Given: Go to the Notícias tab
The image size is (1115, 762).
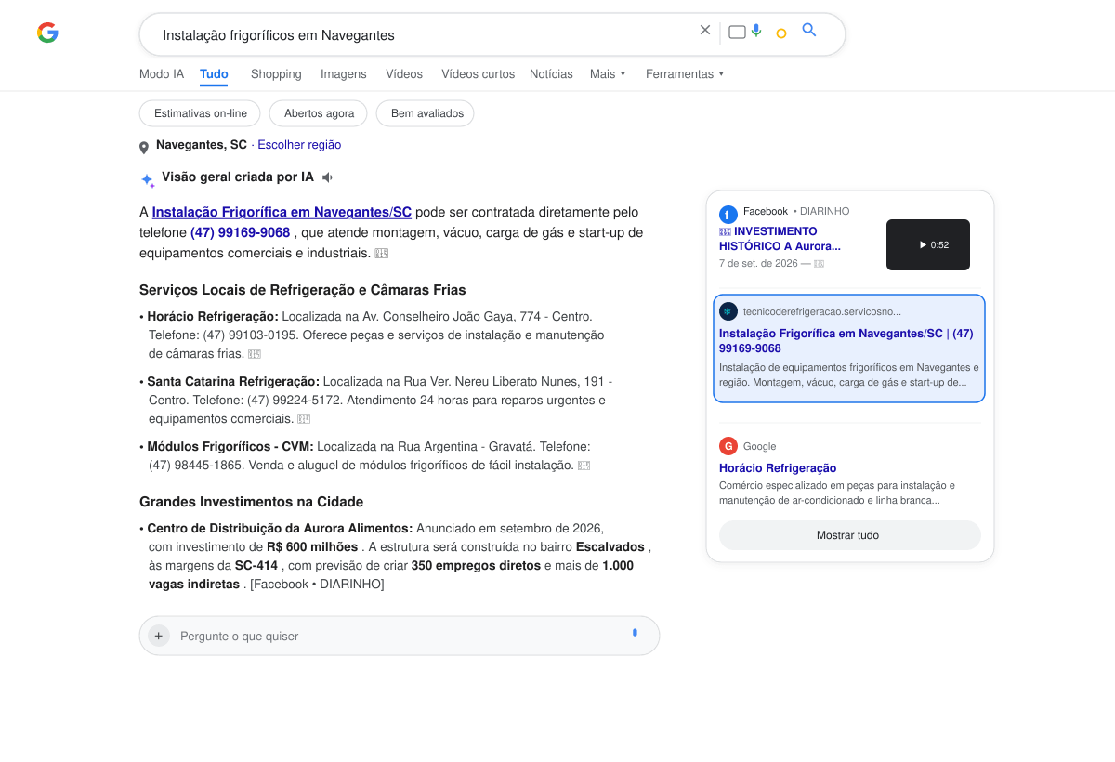Looking at the screenshot, I should click(x=551, y=73).
